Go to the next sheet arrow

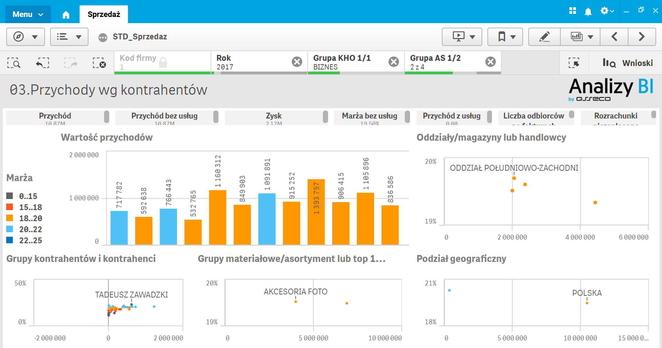(x=642, y=37)
